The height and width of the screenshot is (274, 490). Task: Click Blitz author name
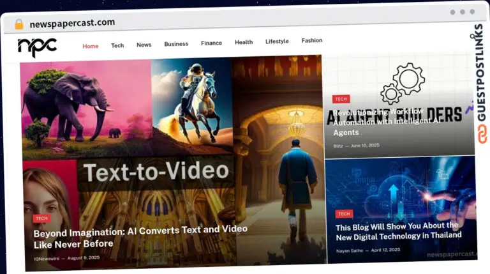338,146
